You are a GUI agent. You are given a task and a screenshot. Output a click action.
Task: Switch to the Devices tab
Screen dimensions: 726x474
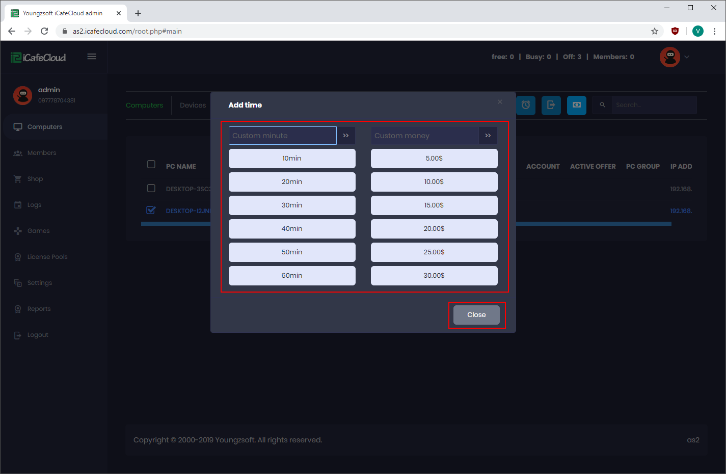click(x=193, y=106)
